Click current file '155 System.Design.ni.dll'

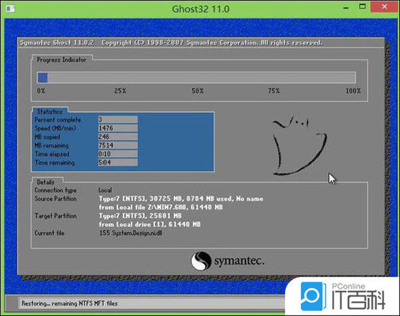click(x=131, y=233)
